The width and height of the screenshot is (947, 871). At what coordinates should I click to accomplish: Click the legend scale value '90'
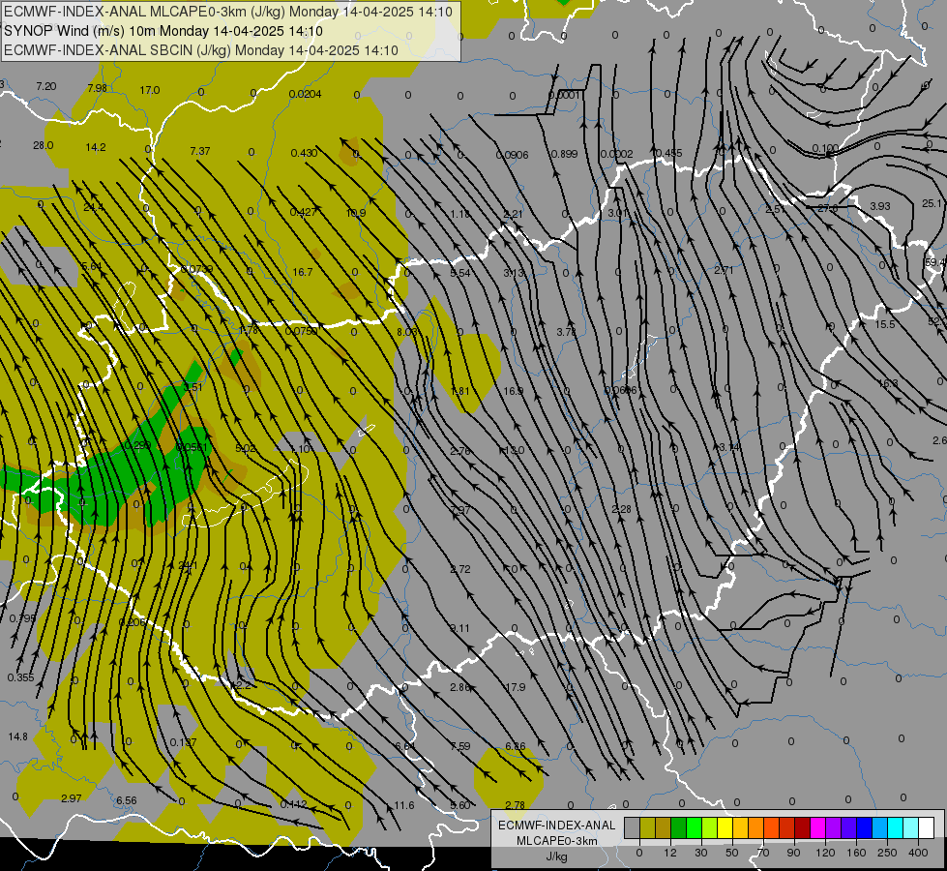793,853
